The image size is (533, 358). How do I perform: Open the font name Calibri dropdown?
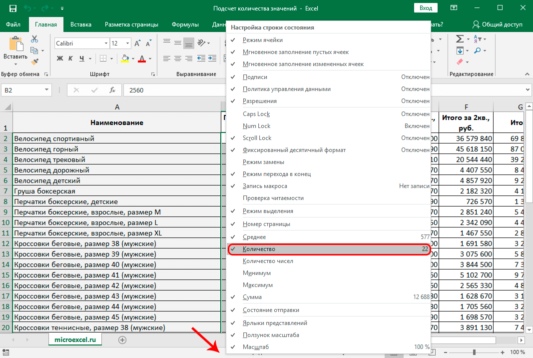click(x=106, y=43)
